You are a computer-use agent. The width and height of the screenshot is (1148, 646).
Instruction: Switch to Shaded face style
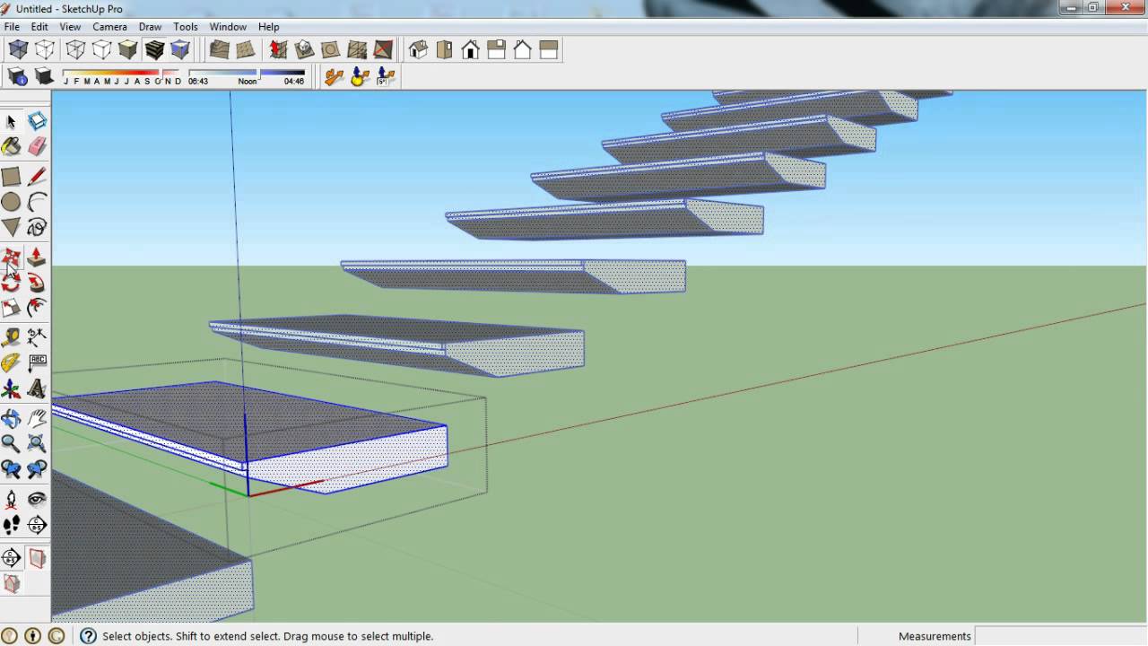point(127,49)
